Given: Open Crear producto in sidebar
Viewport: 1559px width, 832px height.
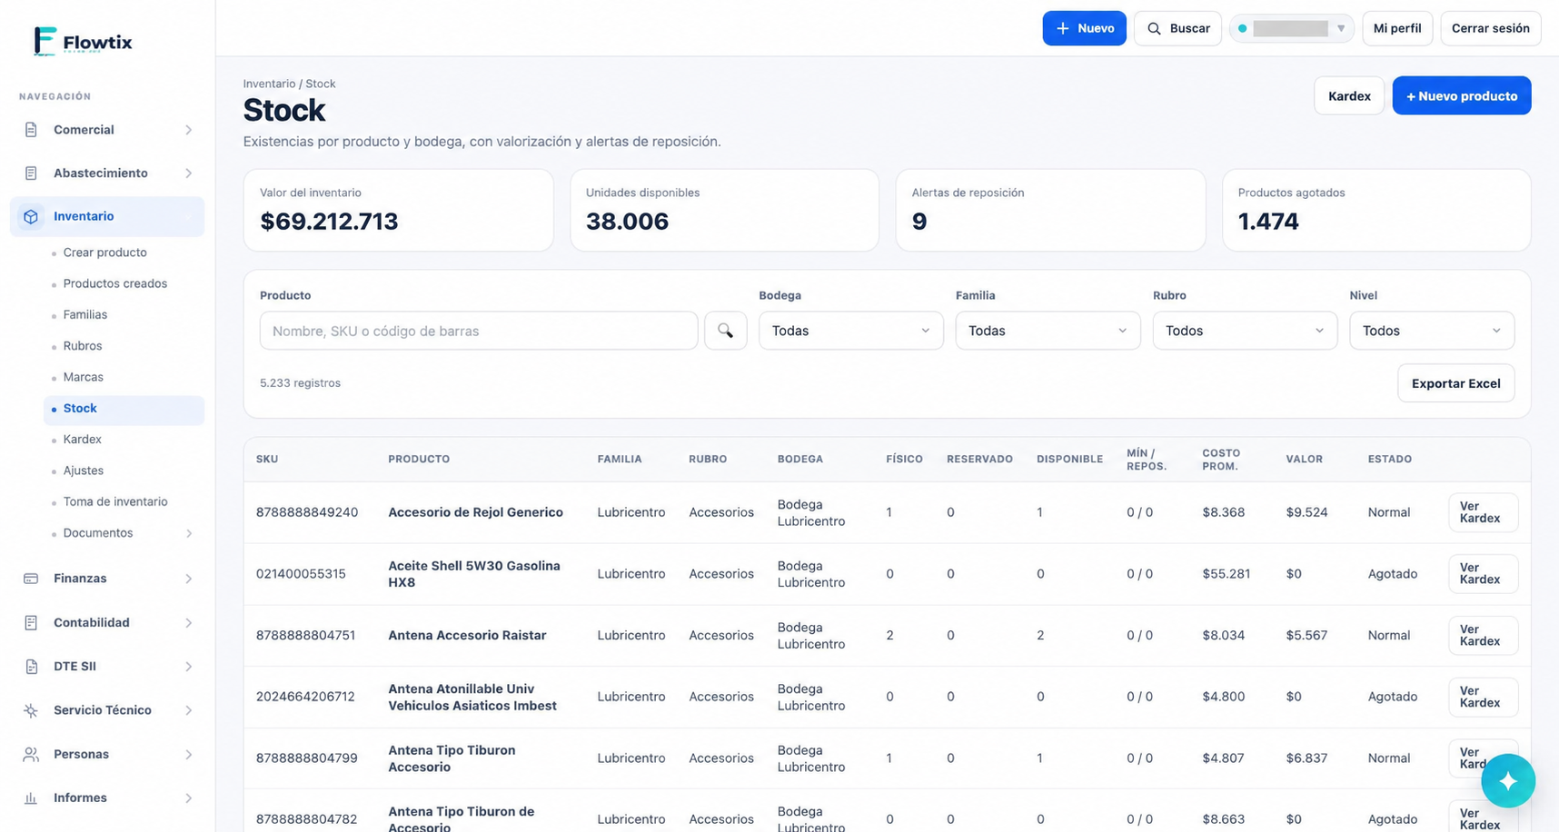Looking at the screenshot, I should (x=104, y=253).
